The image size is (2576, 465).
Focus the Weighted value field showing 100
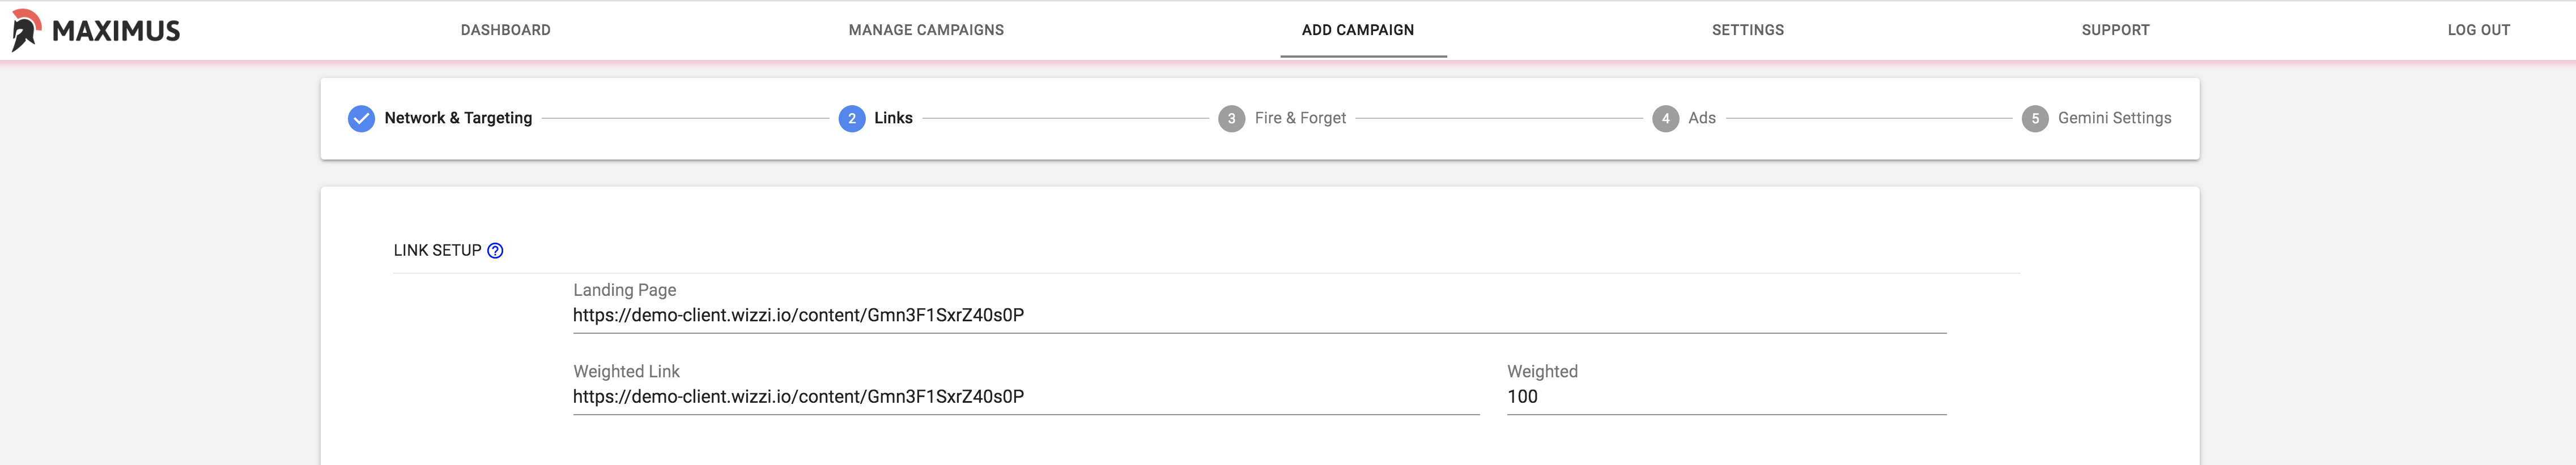[x=1726, y=397]
